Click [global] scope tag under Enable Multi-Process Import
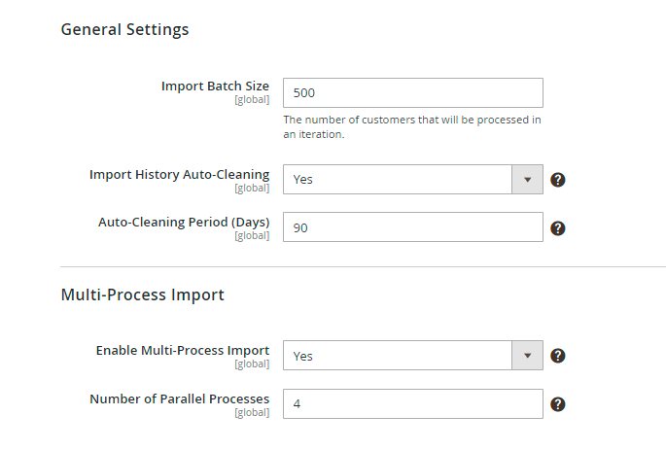666x450 pixels. click(x=252, y=363)
